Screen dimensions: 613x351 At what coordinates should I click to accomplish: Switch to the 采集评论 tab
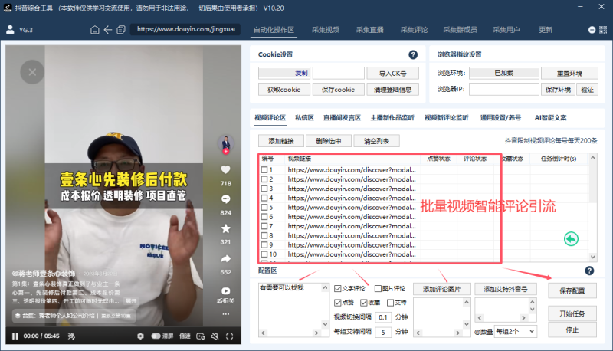414,30
